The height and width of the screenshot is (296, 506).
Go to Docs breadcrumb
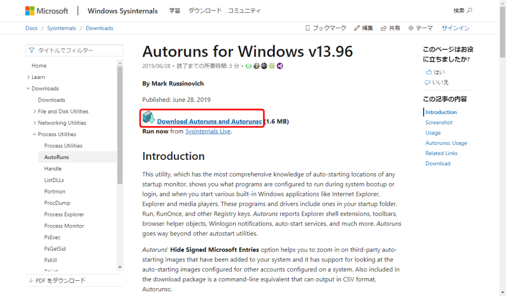(x=31, y=28)
